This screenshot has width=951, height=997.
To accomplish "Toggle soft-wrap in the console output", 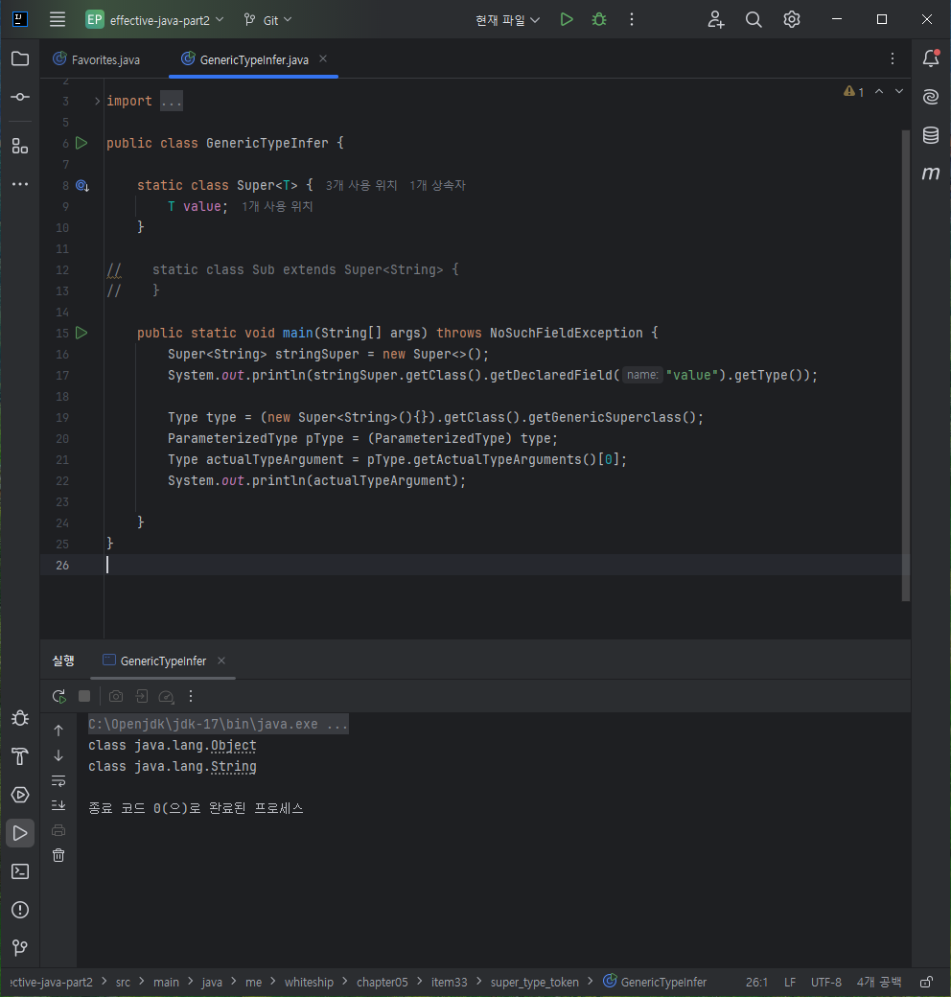I will (x=58, y=780).
